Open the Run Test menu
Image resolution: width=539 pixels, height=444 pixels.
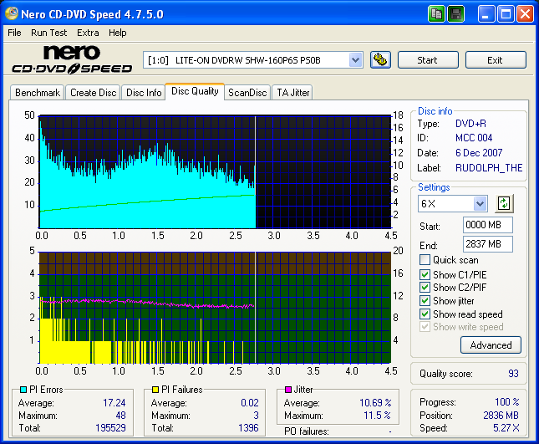[x=48, y=33]
